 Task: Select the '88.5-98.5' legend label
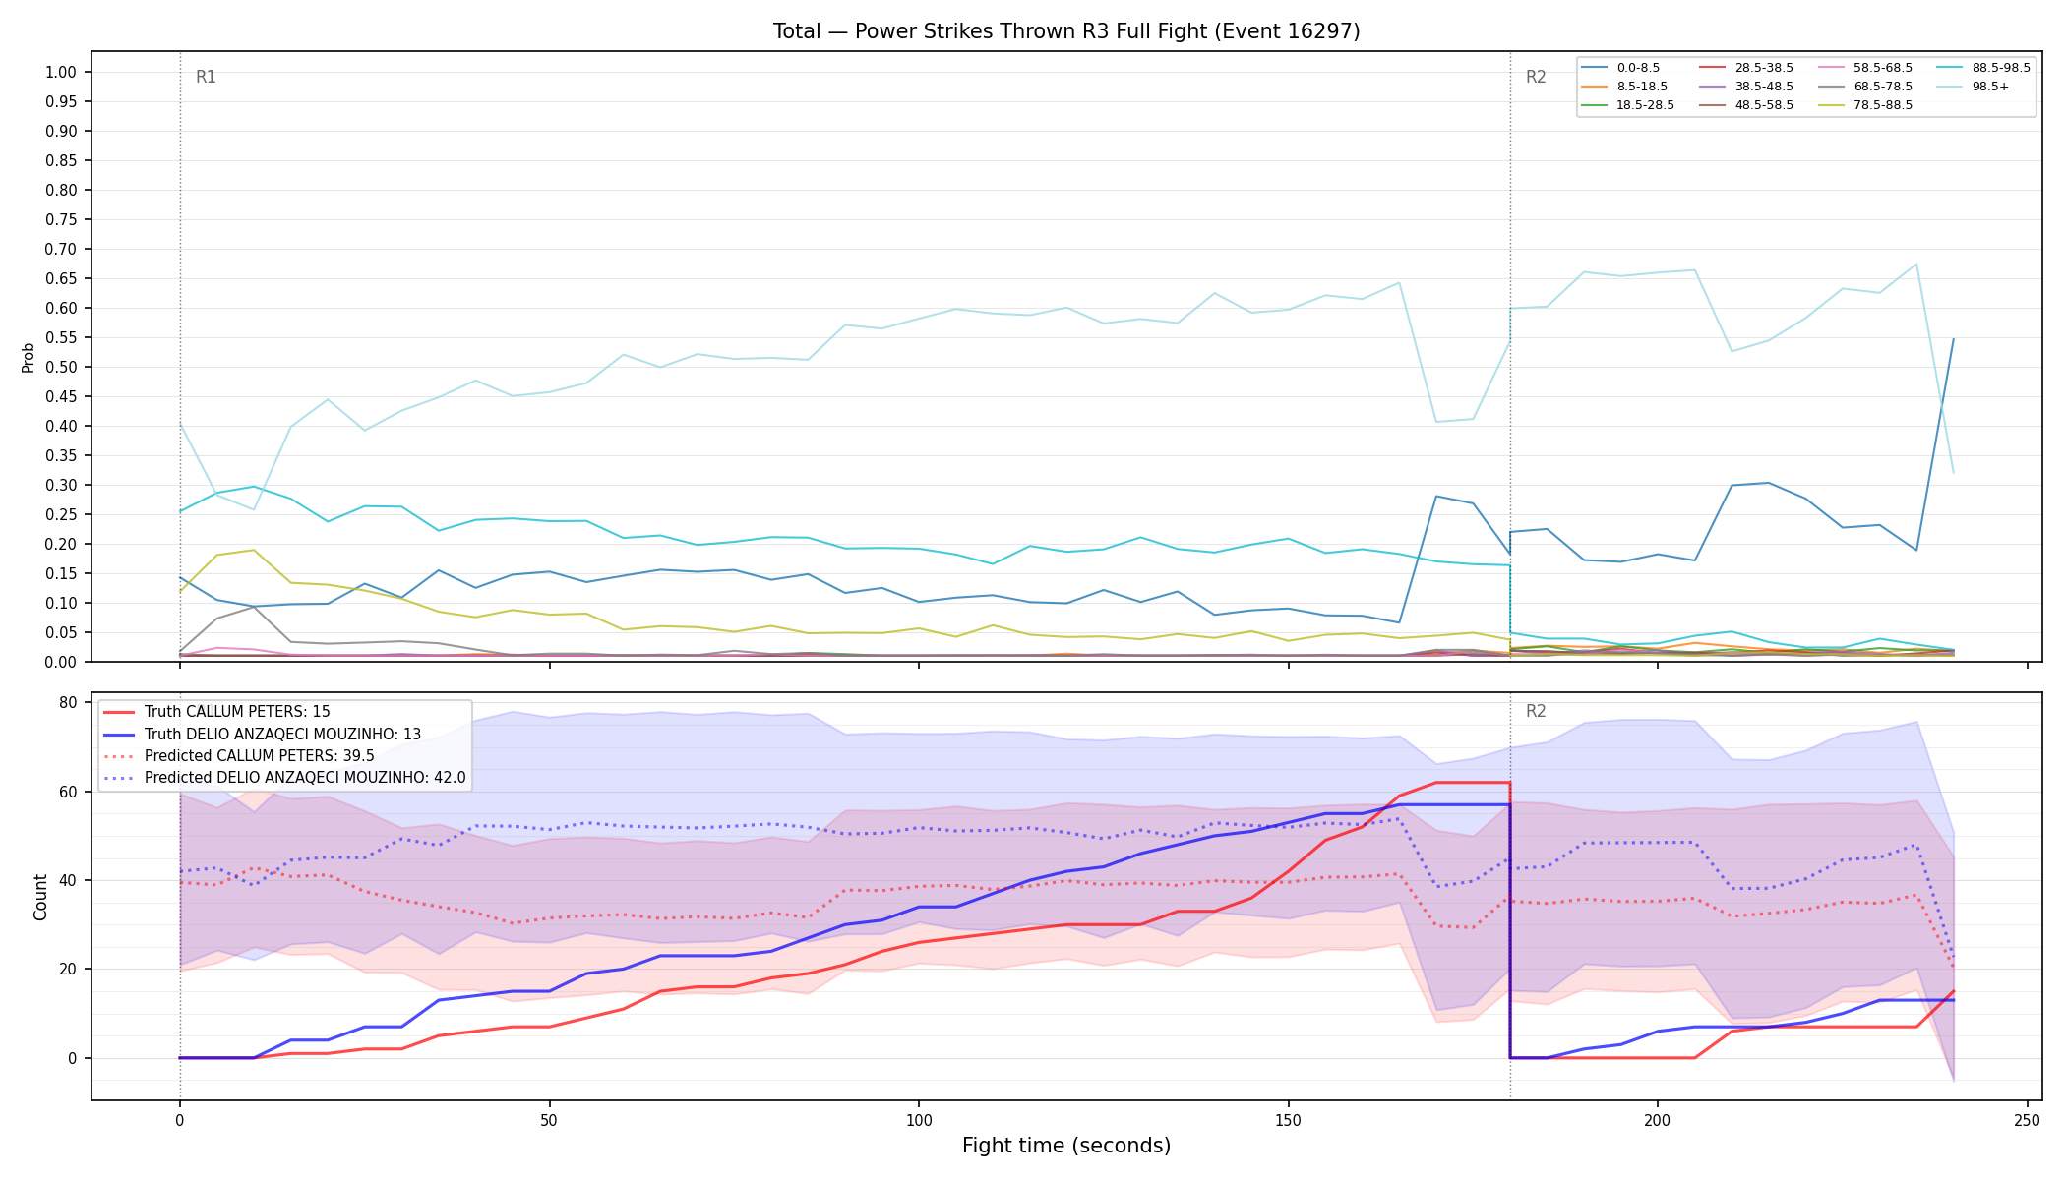tap(2001, 68)
